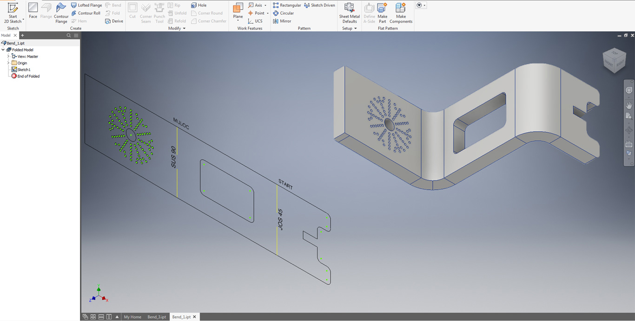Search the model browser
This screenshot has height=321, width=635.
[x=69, y=35]
